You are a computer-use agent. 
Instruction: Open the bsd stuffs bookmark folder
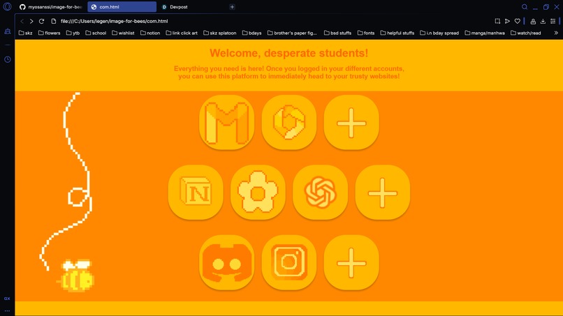tap(337, 33)
